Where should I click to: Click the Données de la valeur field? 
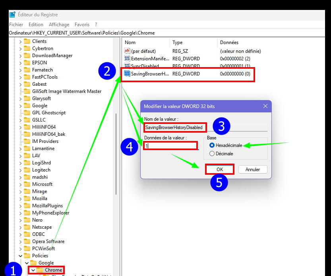click(x=170, y=146)
